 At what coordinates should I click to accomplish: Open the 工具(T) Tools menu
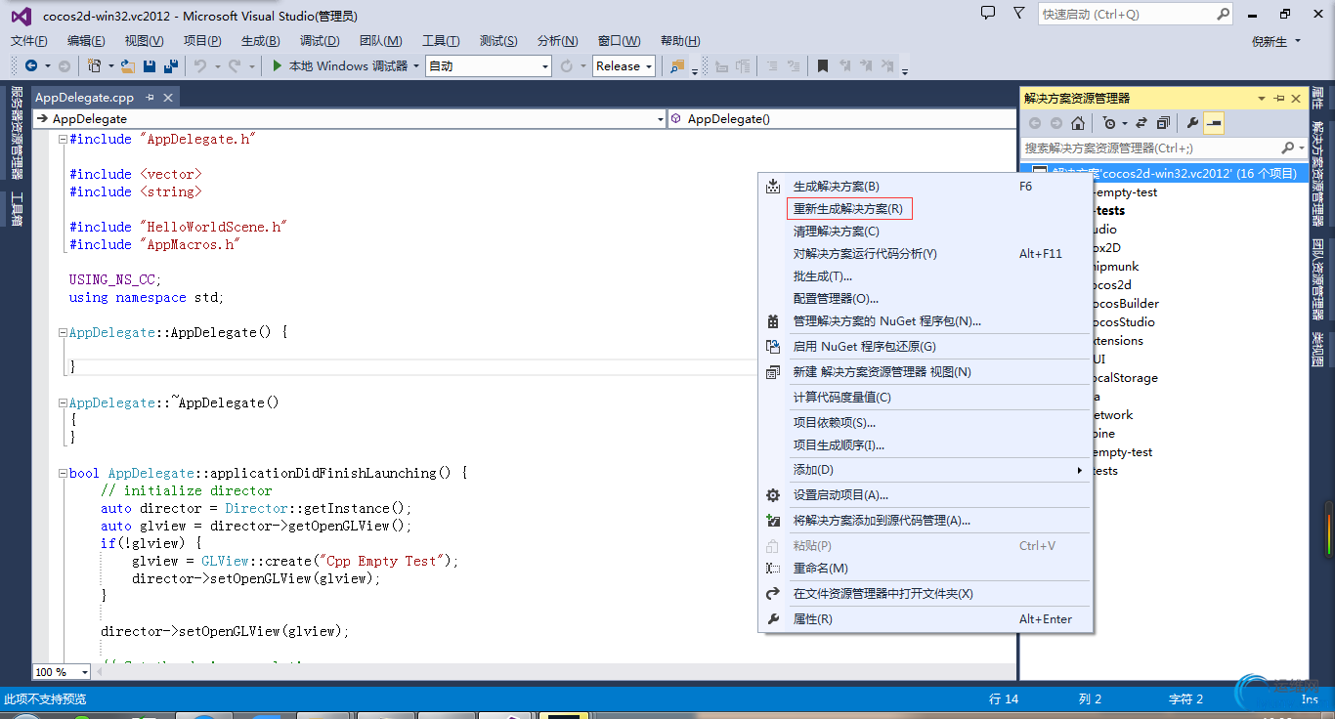tap(441, 41)
